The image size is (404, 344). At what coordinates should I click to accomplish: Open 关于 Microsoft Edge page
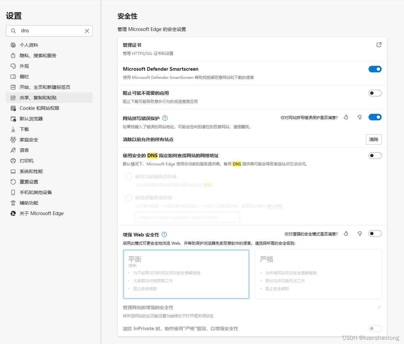pyautogui.click(x=49, y=213)
